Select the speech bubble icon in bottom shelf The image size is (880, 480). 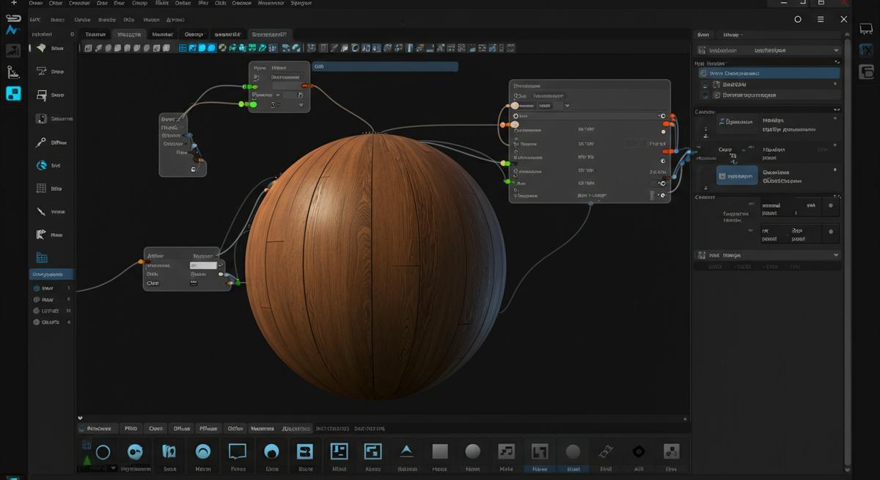pos(237,451)
